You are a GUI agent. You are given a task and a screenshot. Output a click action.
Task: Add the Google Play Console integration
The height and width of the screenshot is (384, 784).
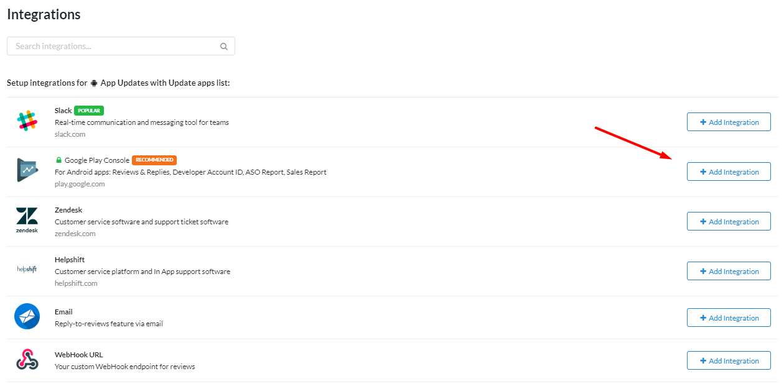pos(729,172)
